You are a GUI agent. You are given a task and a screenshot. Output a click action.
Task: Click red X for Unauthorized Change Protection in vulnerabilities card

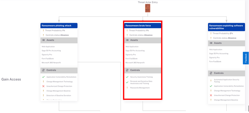click(211, 95)
